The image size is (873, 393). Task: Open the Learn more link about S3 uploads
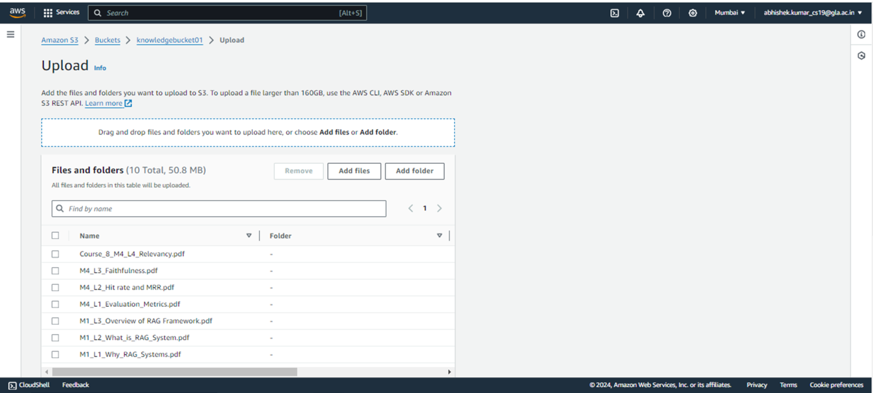click(104, 103)
